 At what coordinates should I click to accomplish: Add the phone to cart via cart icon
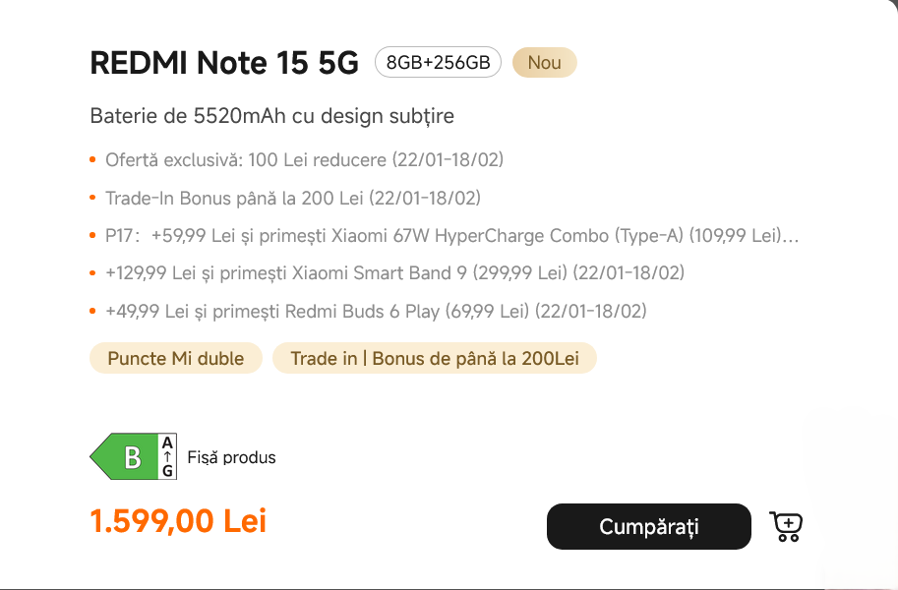[786, 527]
